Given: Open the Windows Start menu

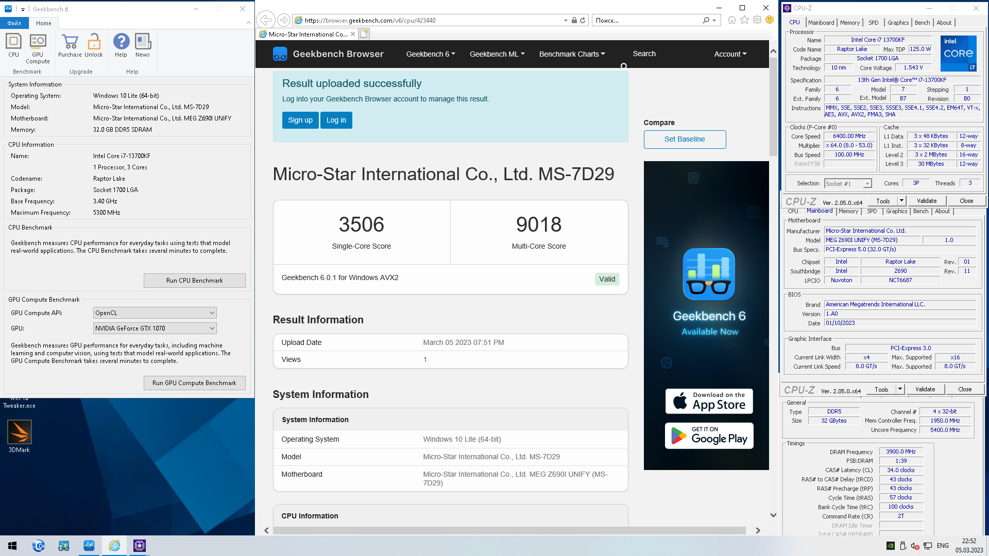Looking at the screenshot, I should 12,546.
